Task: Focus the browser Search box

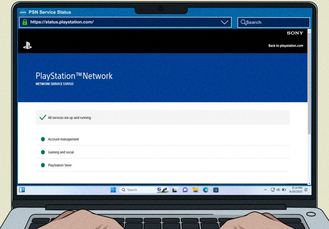Action: coord(274,22)
